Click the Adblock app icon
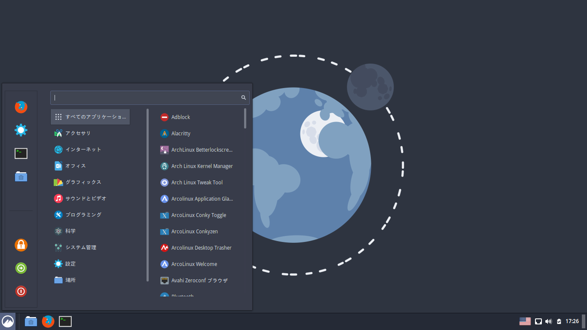This screenshot has height=330, width=587. click(x=164, y=117)
